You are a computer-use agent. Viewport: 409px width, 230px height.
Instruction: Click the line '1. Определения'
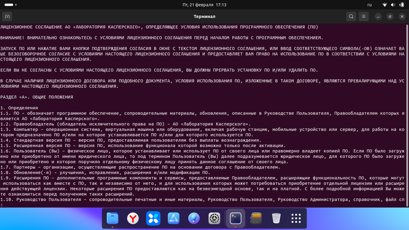point(19,108)
